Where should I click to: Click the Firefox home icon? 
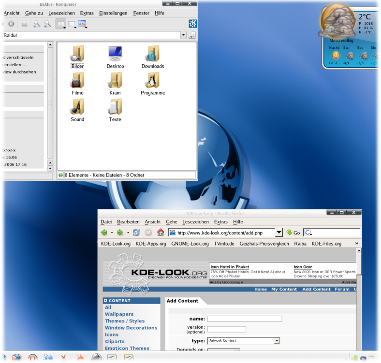tap(161, 232)
